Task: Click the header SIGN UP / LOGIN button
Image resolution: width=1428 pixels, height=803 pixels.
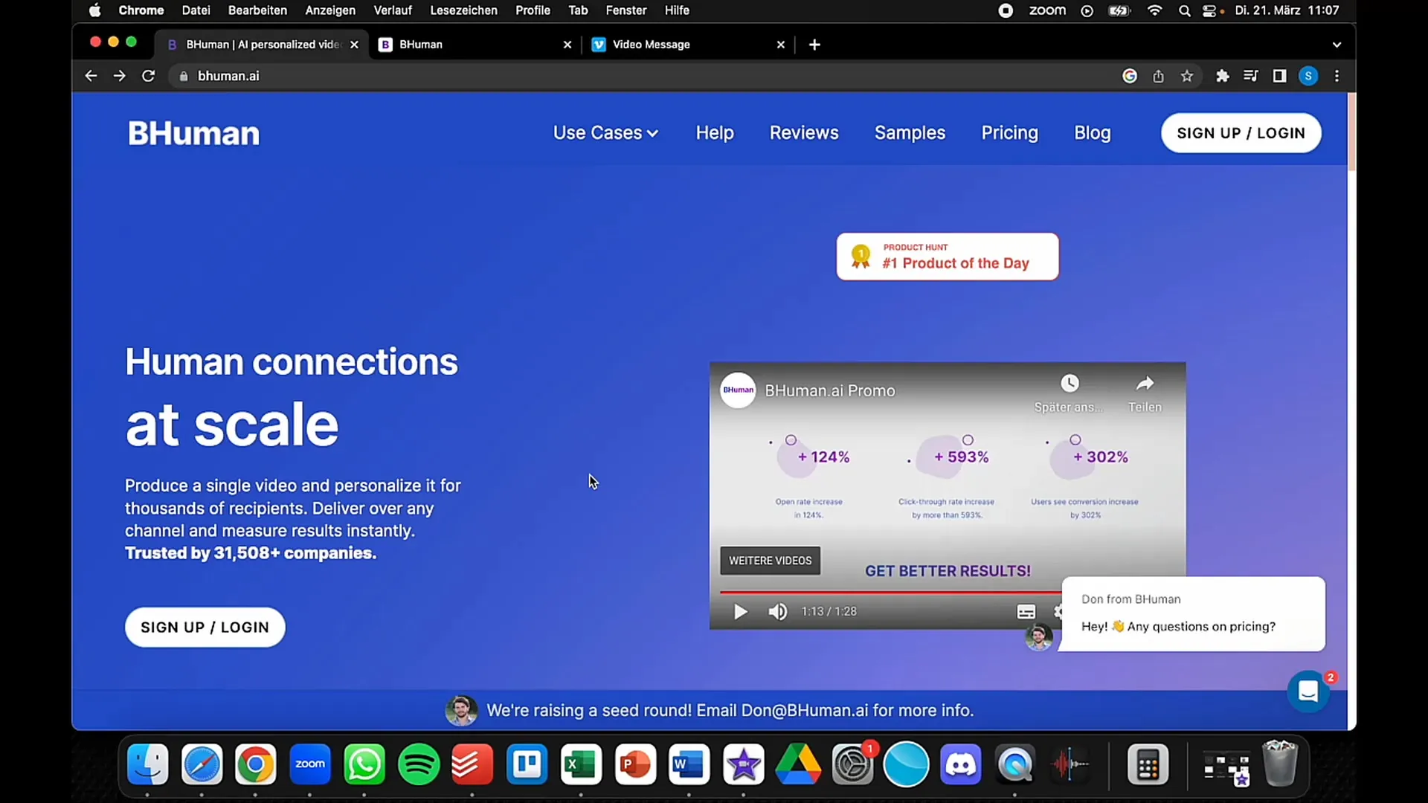Action: 1241,133
